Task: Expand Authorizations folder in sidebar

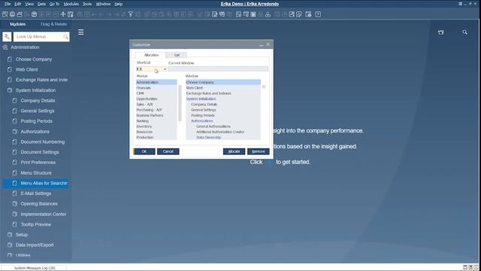Action: pyautogui.click(x=14, y=132)
